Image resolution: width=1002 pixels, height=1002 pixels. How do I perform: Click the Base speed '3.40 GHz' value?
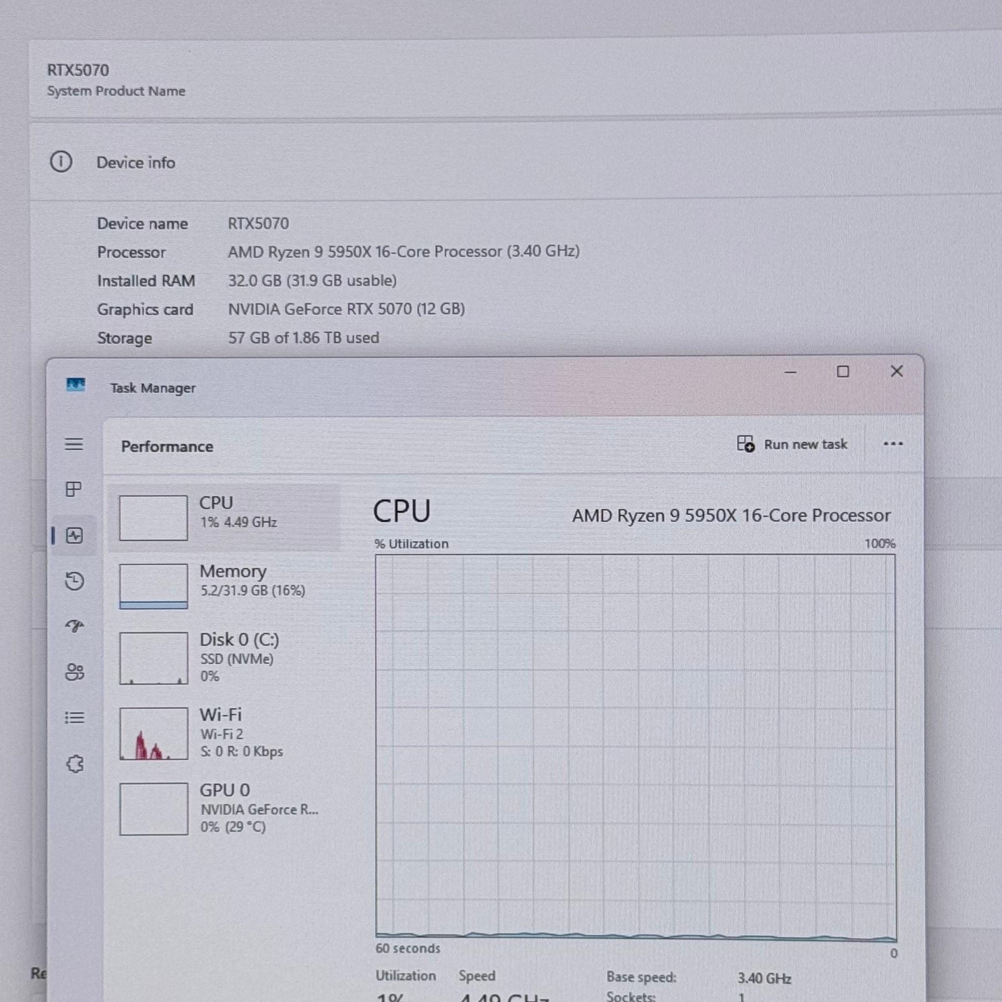pyautogui.click(x=764, y=978)
